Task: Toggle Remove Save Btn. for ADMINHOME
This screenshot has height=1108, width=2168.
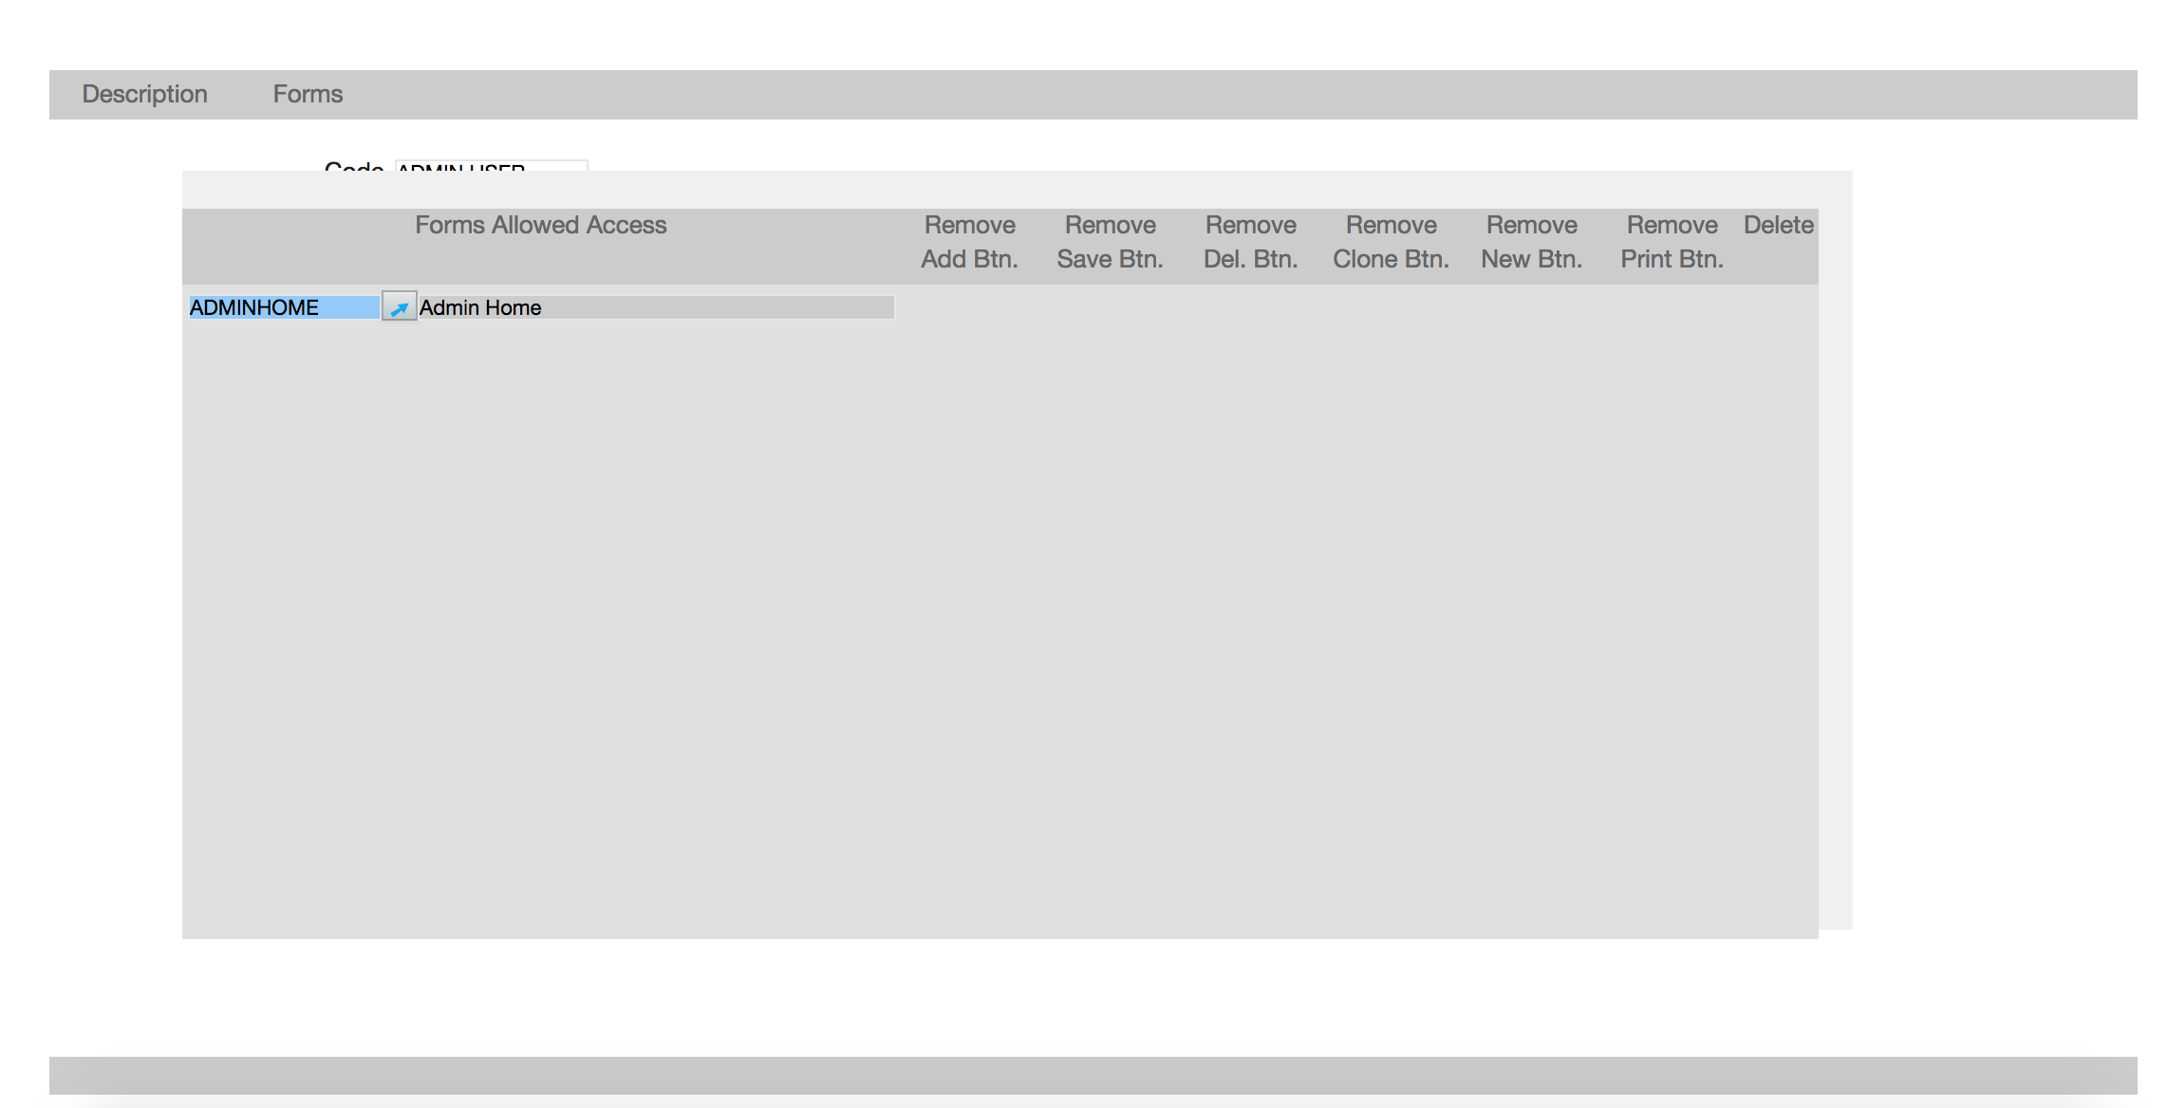Action: [1110, 306]
